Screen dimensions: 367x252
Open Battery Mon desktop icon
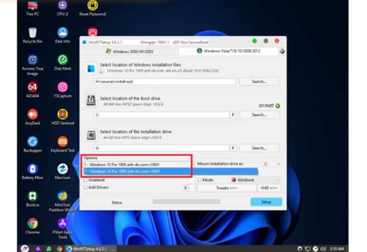(33, 172)
